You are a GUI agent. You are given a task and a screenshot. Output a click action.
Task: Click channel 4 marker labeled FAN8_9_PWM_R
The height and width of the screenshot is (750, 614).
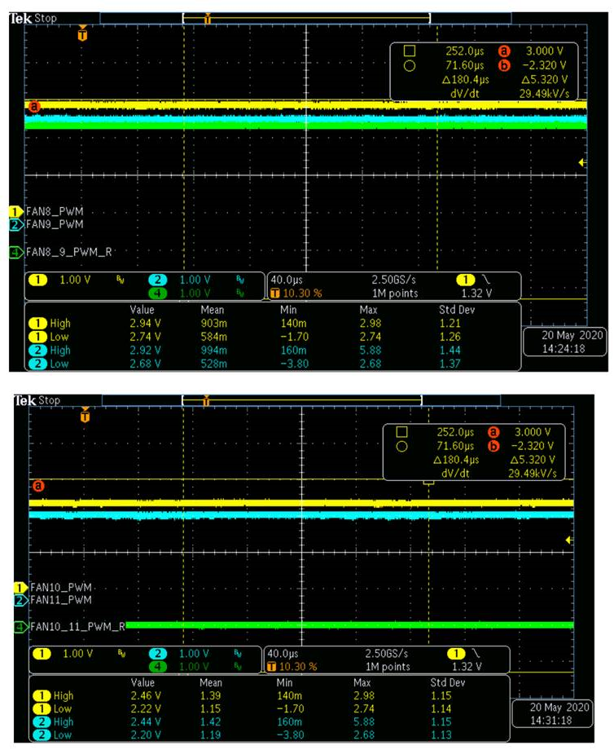[15, 252]
